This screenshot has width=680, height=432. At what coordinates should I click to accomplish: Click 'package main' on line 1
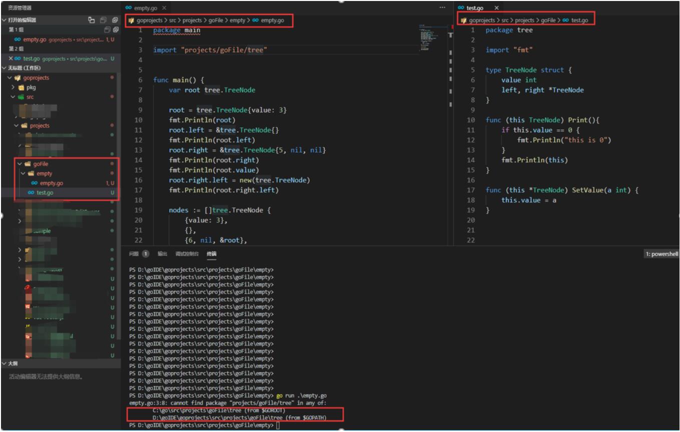point(176,30)
